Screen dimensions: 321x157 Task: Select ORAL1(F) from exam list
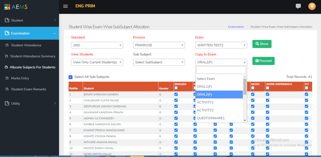[x=219, y=86]
